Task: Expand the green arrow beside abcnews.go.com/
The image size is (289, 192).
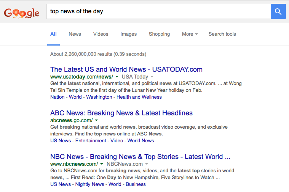Action: (x=96, y=120)
